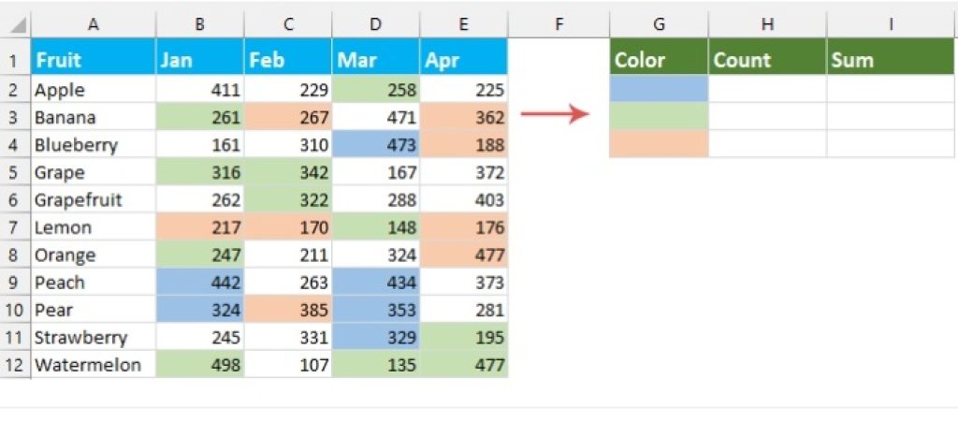Select column header G
Viewport: 958px width, 422px height.
[x=659, y=24]
